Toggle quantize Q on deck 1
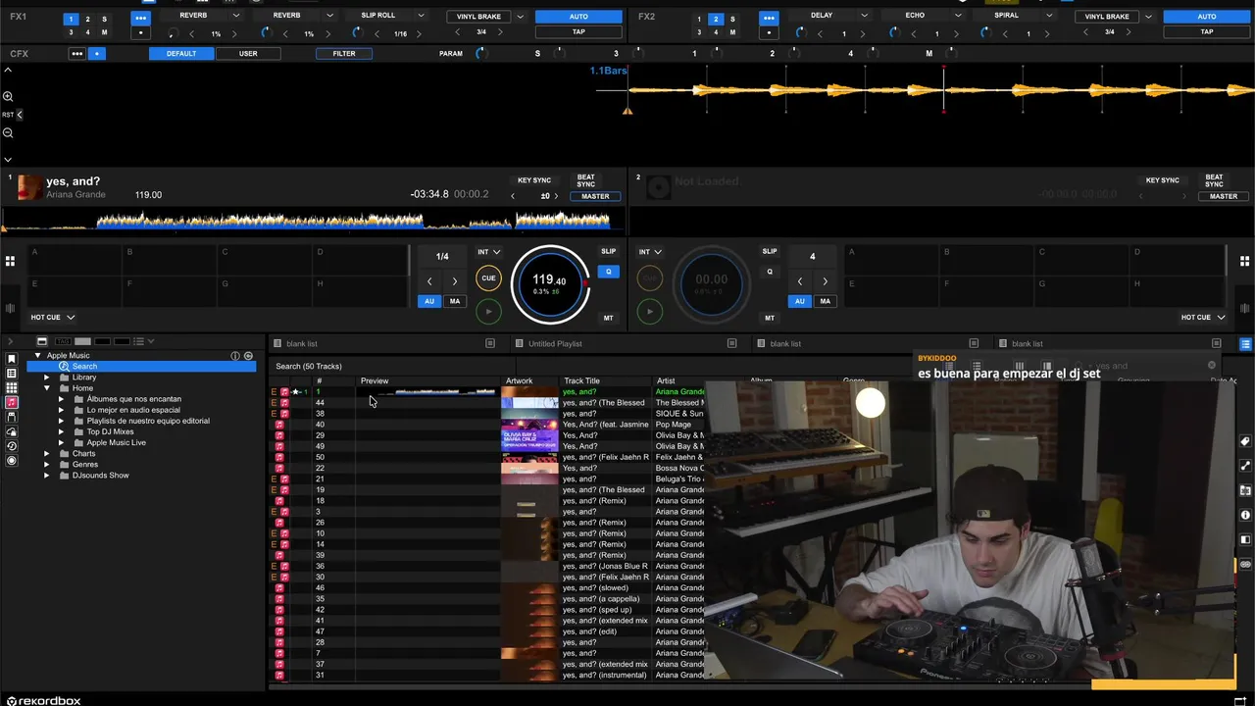This screenshot has width=1255, height=706. pos(608,272)
